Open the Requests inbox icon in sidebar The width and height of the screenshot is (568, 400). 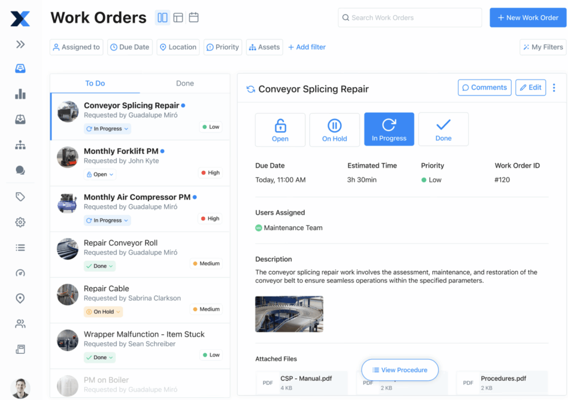20,119
